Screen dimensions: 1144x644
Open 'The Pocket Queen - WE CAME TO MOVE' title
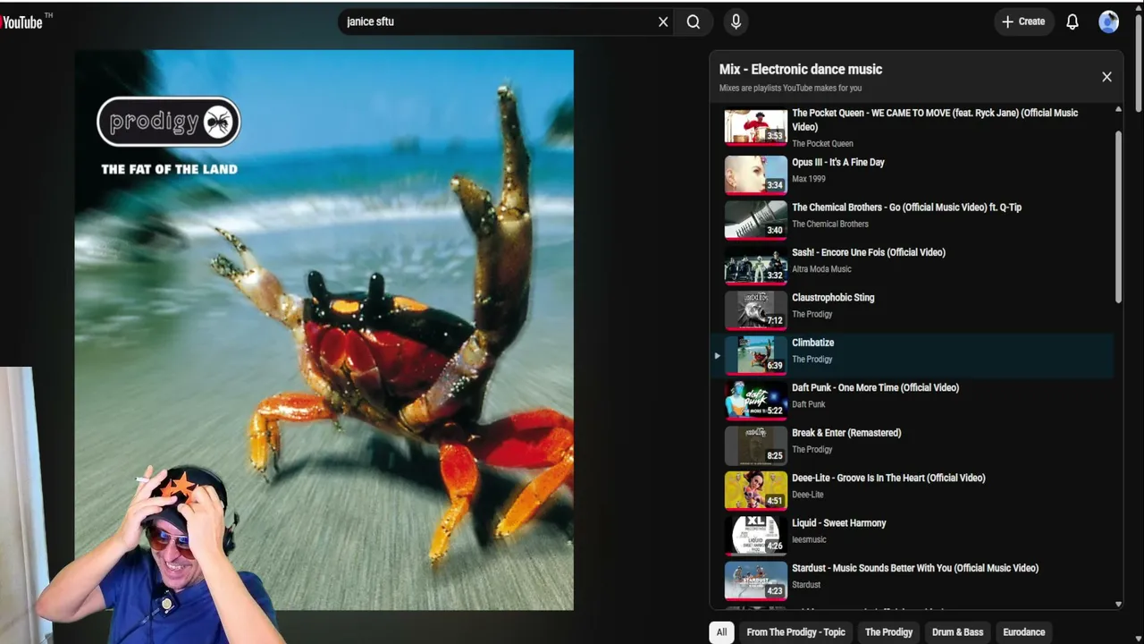coord(935,120)
